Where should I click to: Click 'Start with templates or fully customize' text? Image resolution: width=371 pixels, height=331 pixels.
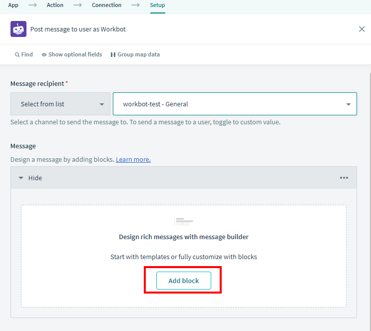184,257
